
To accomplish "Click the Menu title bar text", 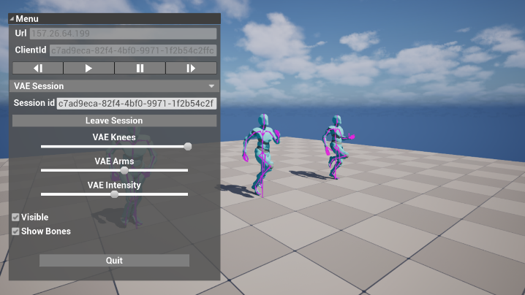I will pos(28,19).
